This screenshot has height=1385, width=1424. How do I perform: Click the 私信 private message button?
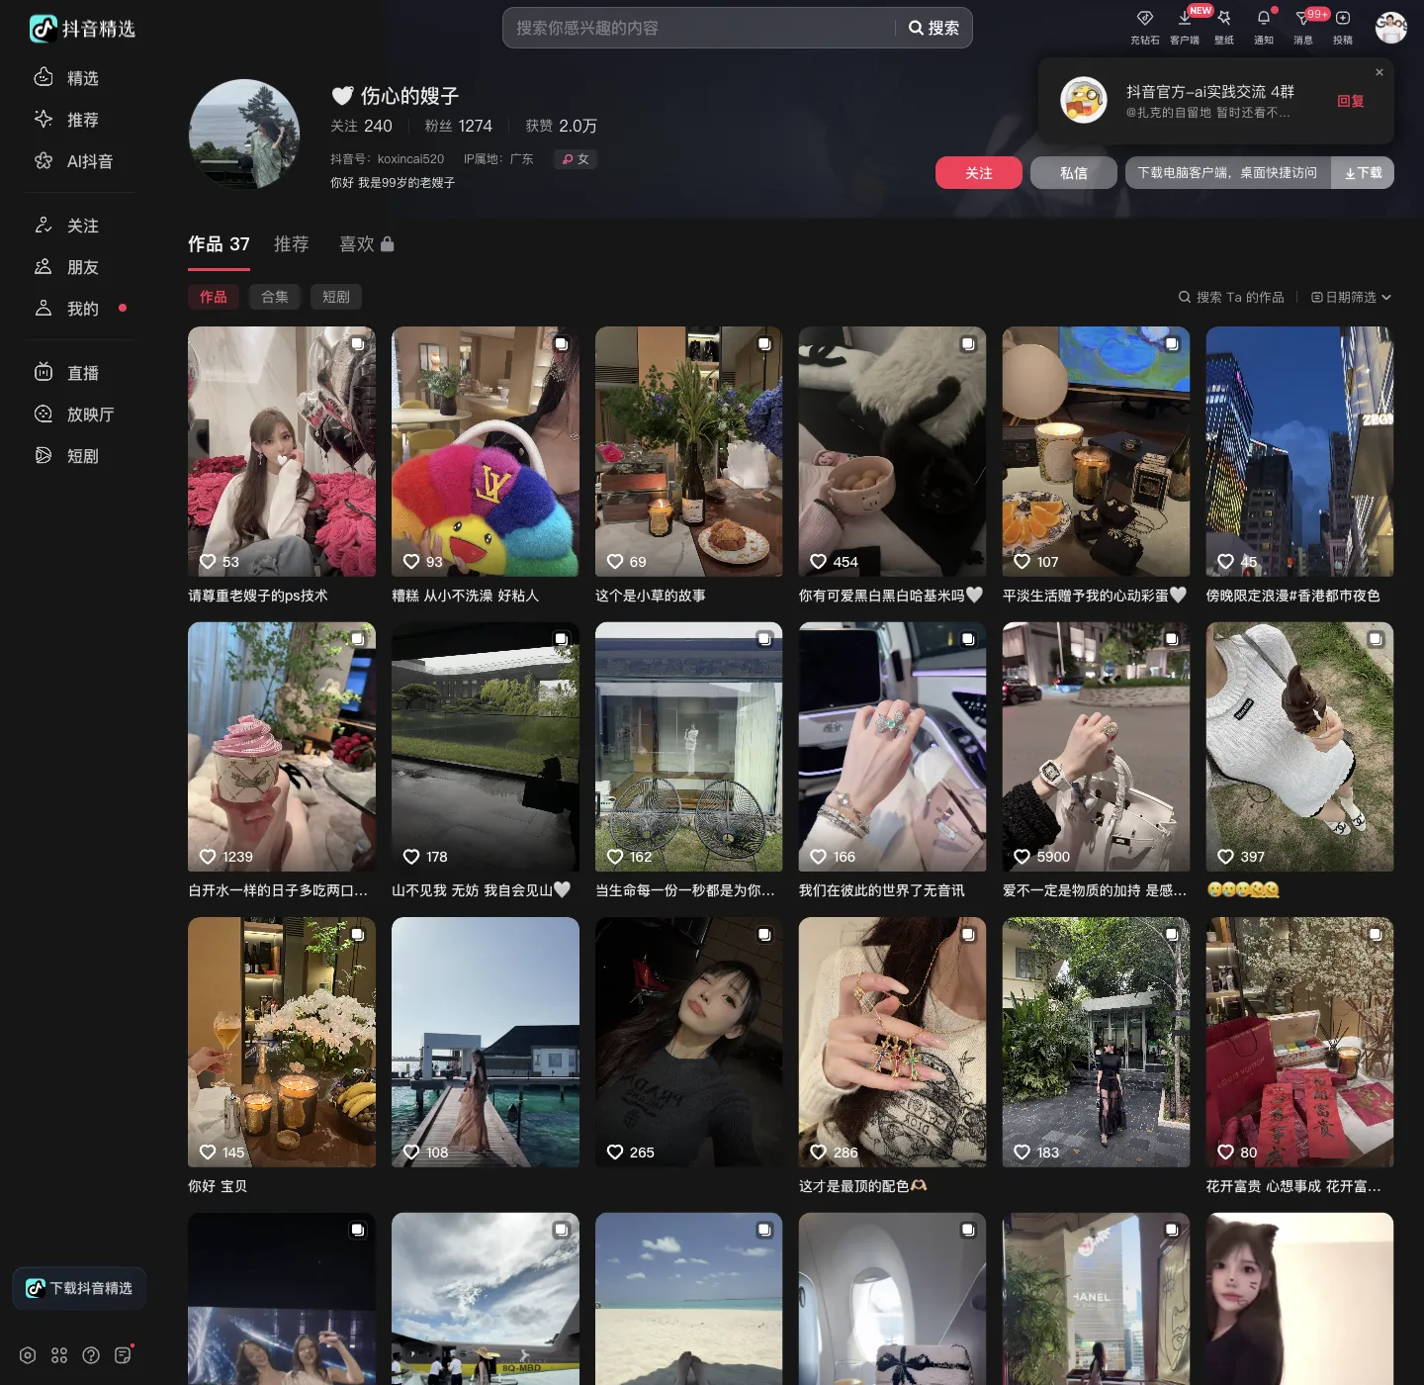[1074, 173]
